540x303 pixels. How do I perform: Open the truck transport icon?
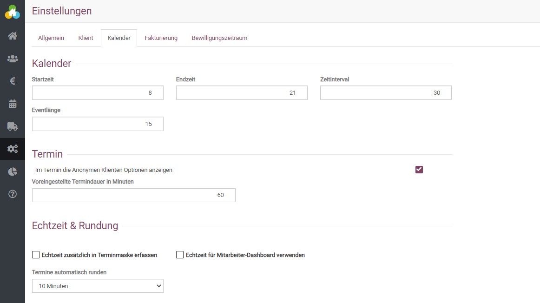tap(13, 126)
